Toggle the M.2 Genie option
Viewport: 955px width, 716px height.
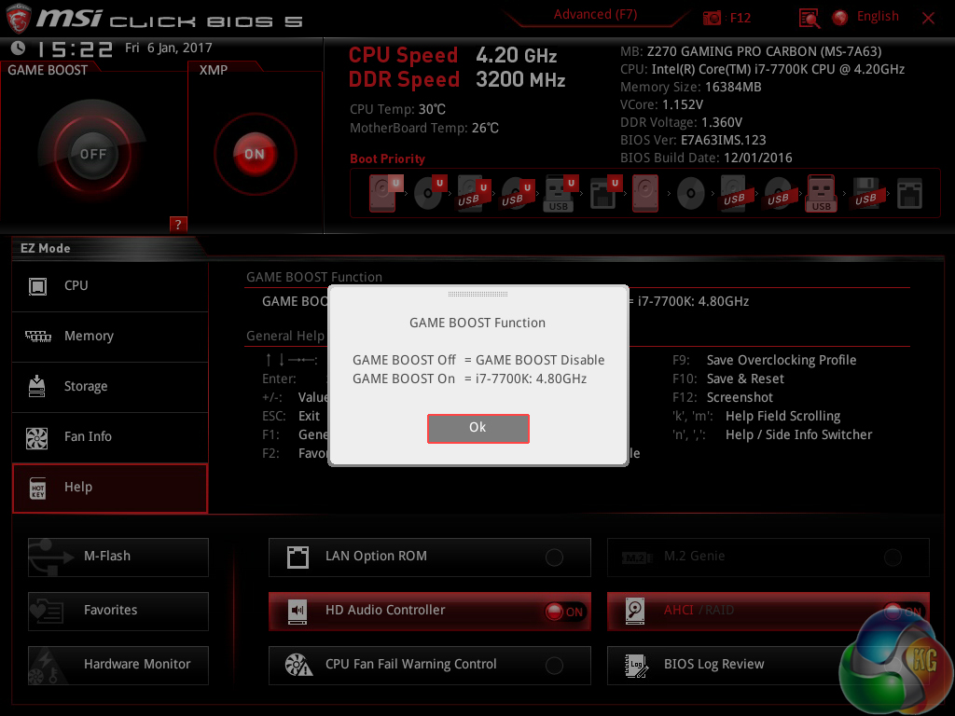(x=768, y=557)
